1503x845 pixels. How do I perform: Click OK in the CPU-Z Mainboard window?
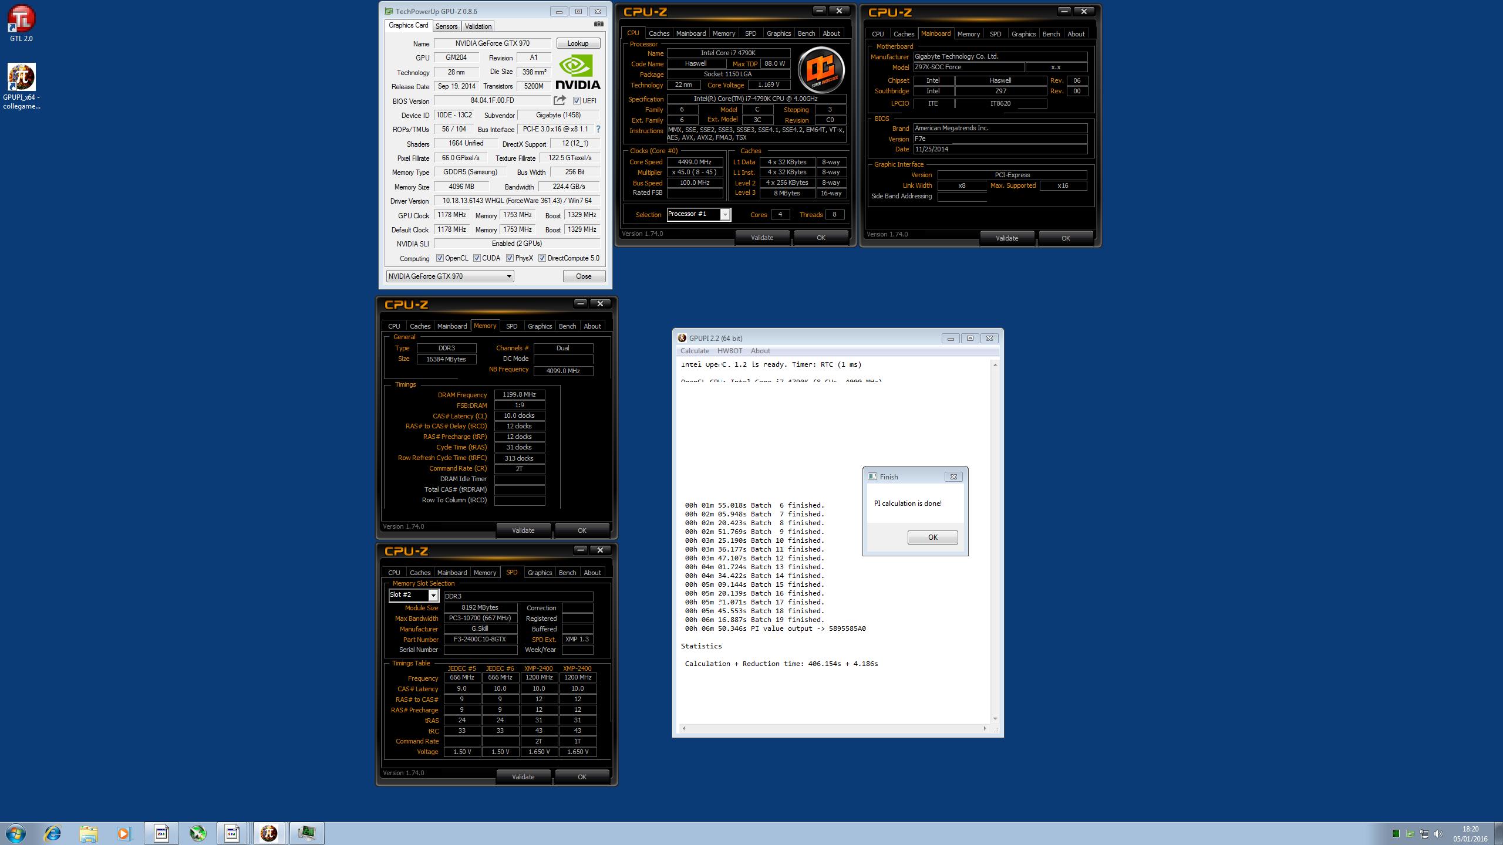1066,238
